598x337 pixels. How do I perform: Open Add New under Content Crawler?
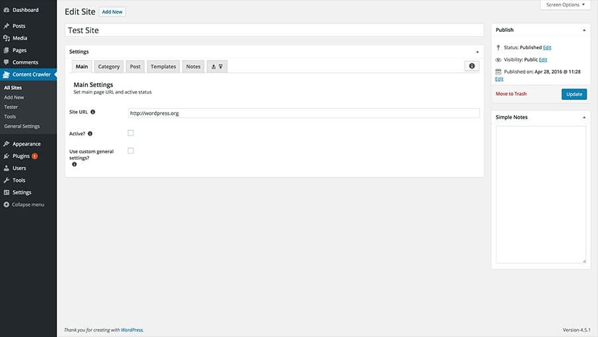pos(14,97)
